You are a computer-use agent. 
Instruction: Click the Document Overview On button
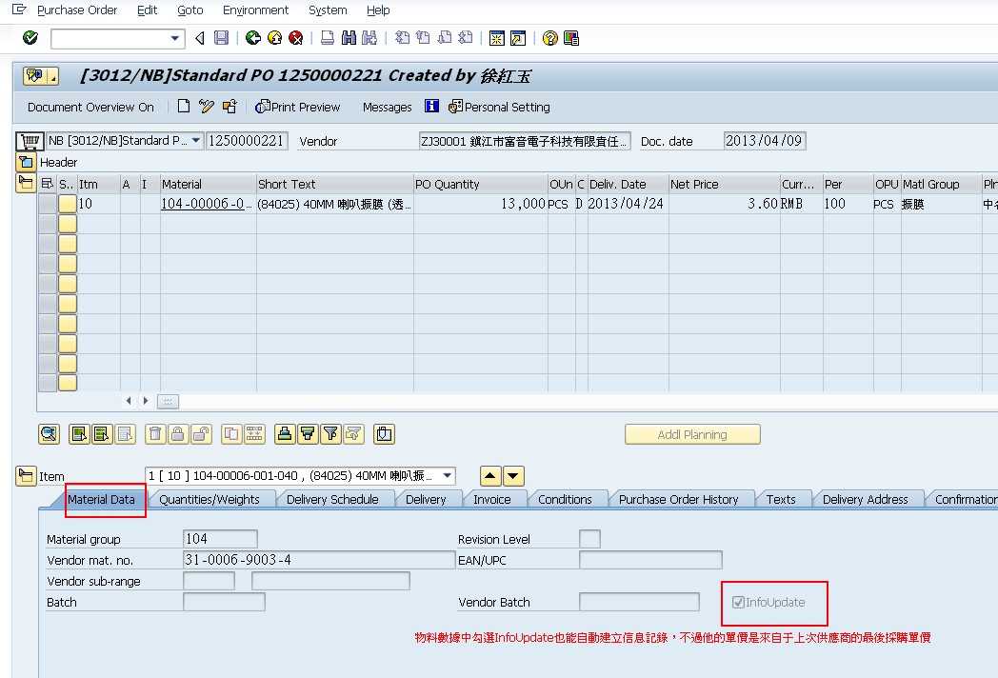[90, 107]
